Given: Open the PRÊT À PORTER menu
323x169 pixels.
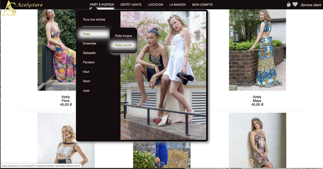Looking at the screenshot, I should [102, 5].
